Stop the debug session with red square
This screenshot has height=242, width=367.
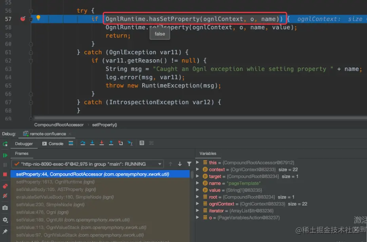click(x=5, y=174)
